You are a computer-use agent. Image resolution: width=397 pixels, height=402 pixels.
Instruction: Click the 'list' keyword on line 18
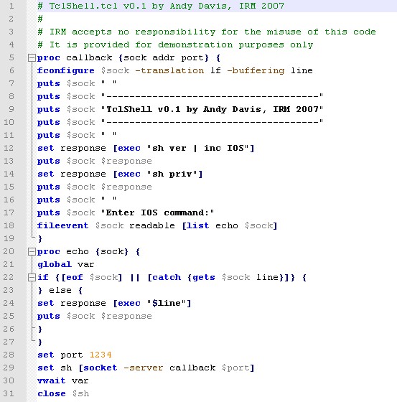pyautogui.click(x=198, y=225)
